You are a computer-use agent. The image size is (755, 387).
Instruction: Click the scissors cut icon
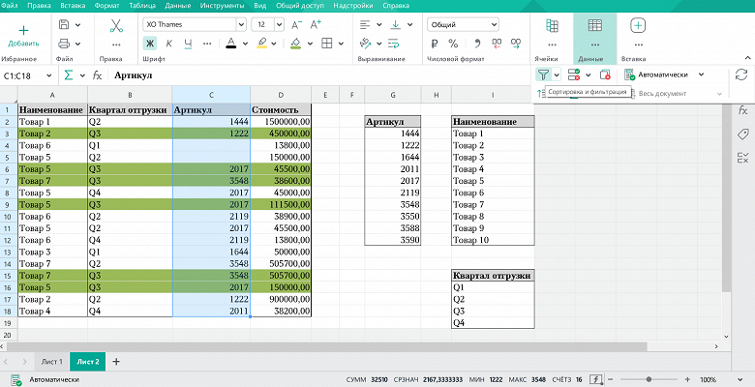116,25
